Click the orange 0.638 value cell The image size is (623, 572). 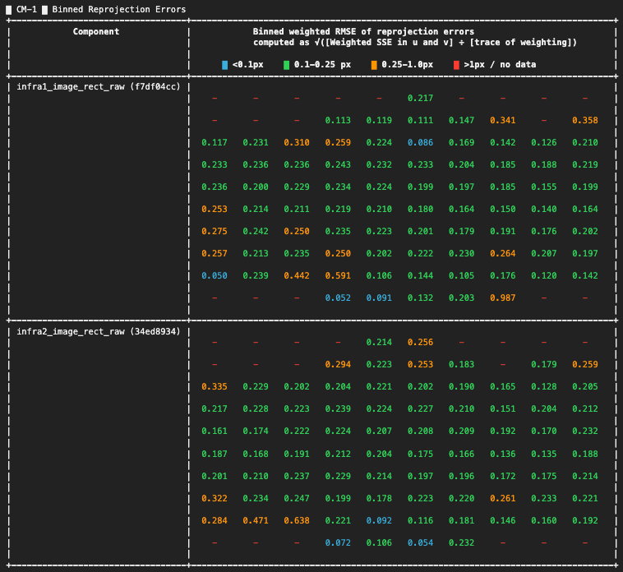pyautogui.click(x=297, y=519)
